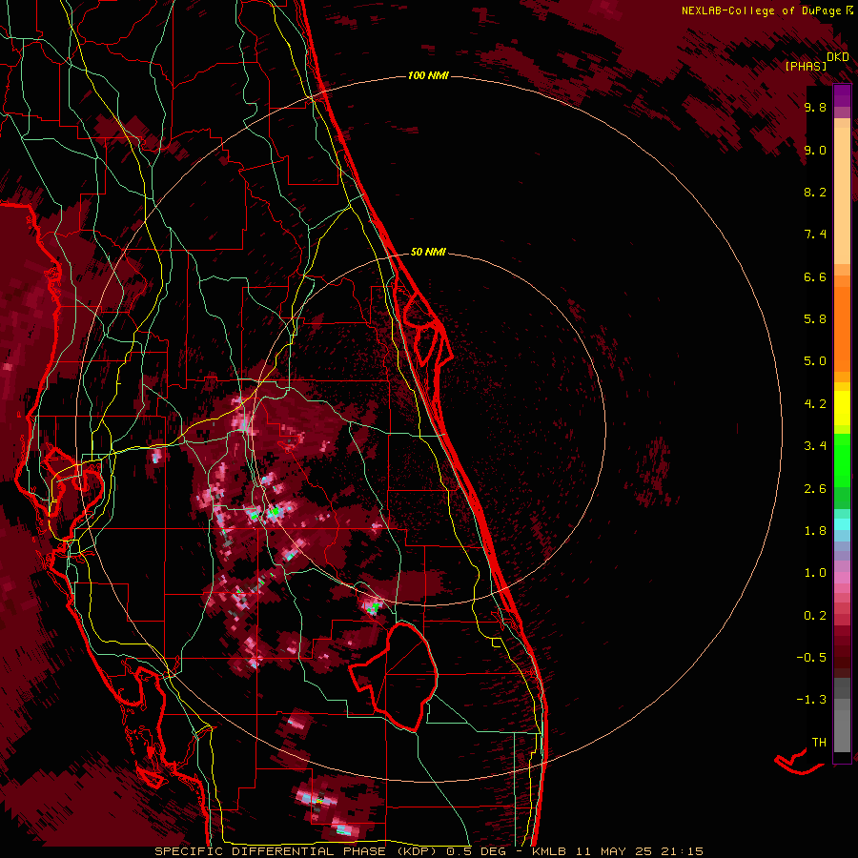Screen dimensions: 858x858
Task: Click the SPECIFIC DIFFERENTIAL PHASE (KDP) caption
Action: [298, 851]
